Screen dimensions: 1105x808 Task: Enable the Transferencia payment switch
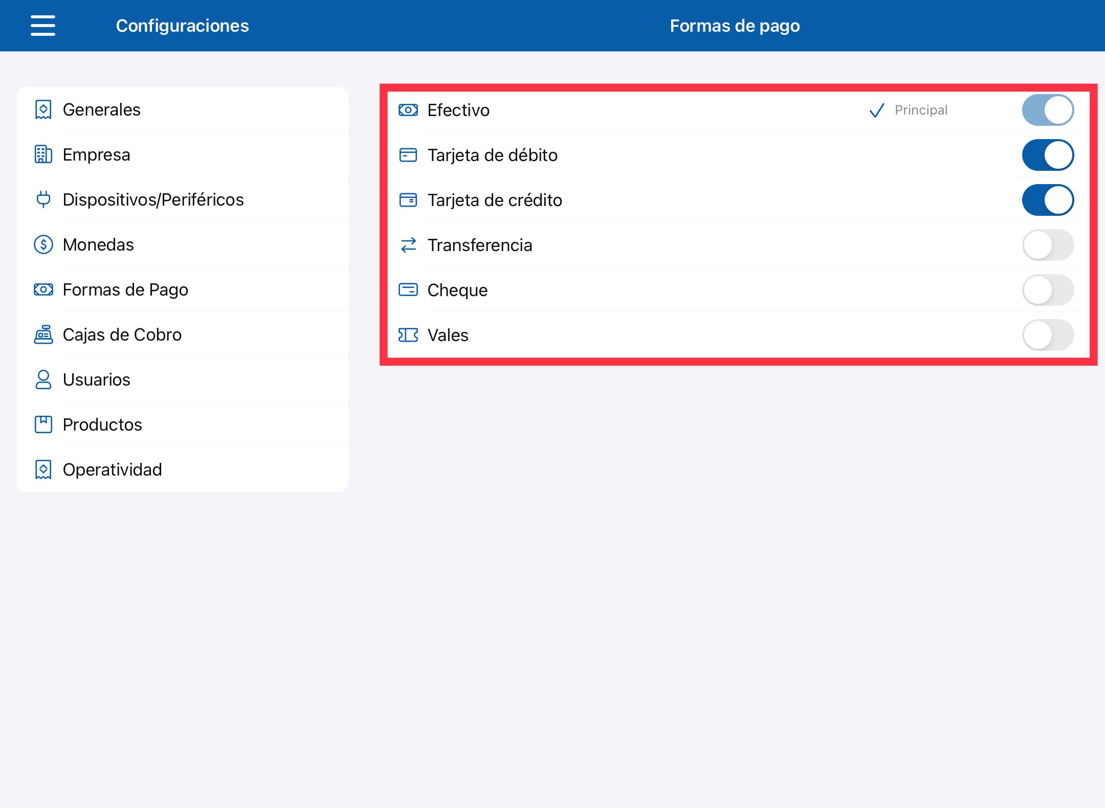(1048, 245)
